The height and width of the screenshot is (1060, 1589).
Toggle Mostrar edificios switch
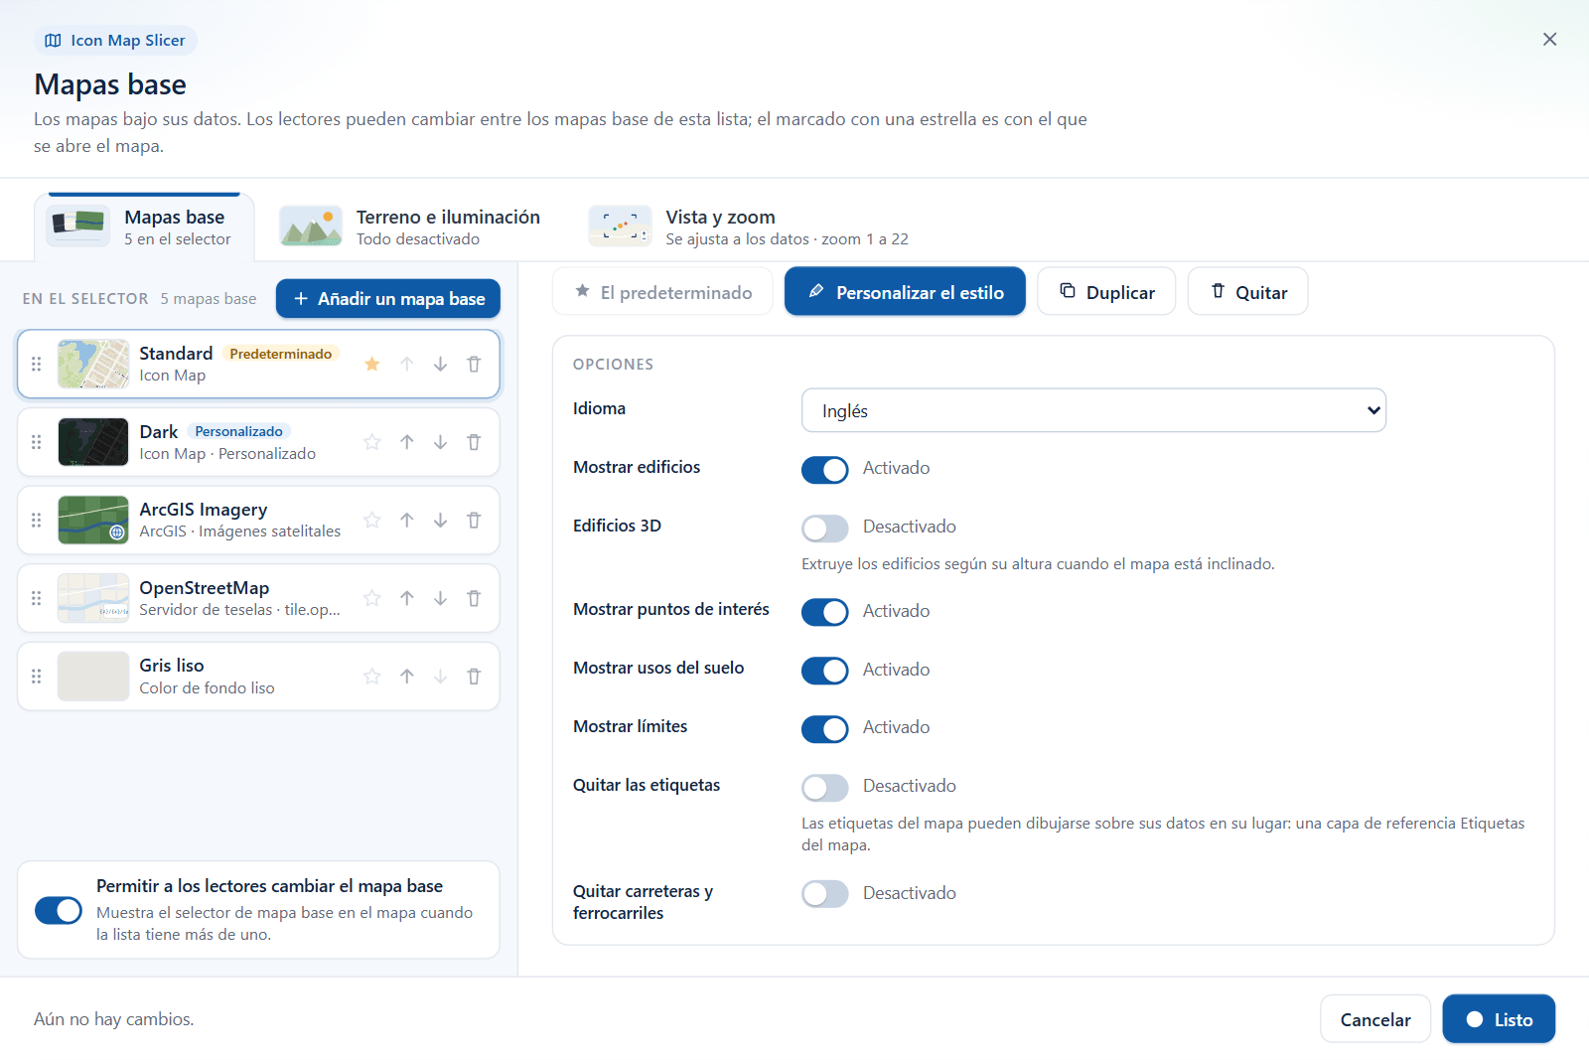click(x=825, y=469)
